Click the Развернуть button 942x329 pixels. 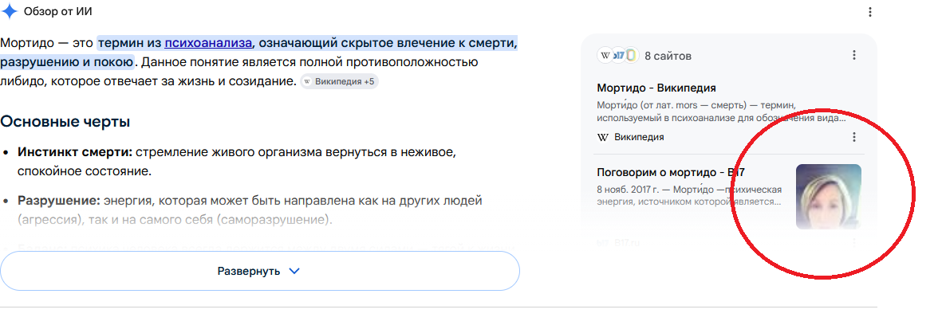click(x=259, y=271)
